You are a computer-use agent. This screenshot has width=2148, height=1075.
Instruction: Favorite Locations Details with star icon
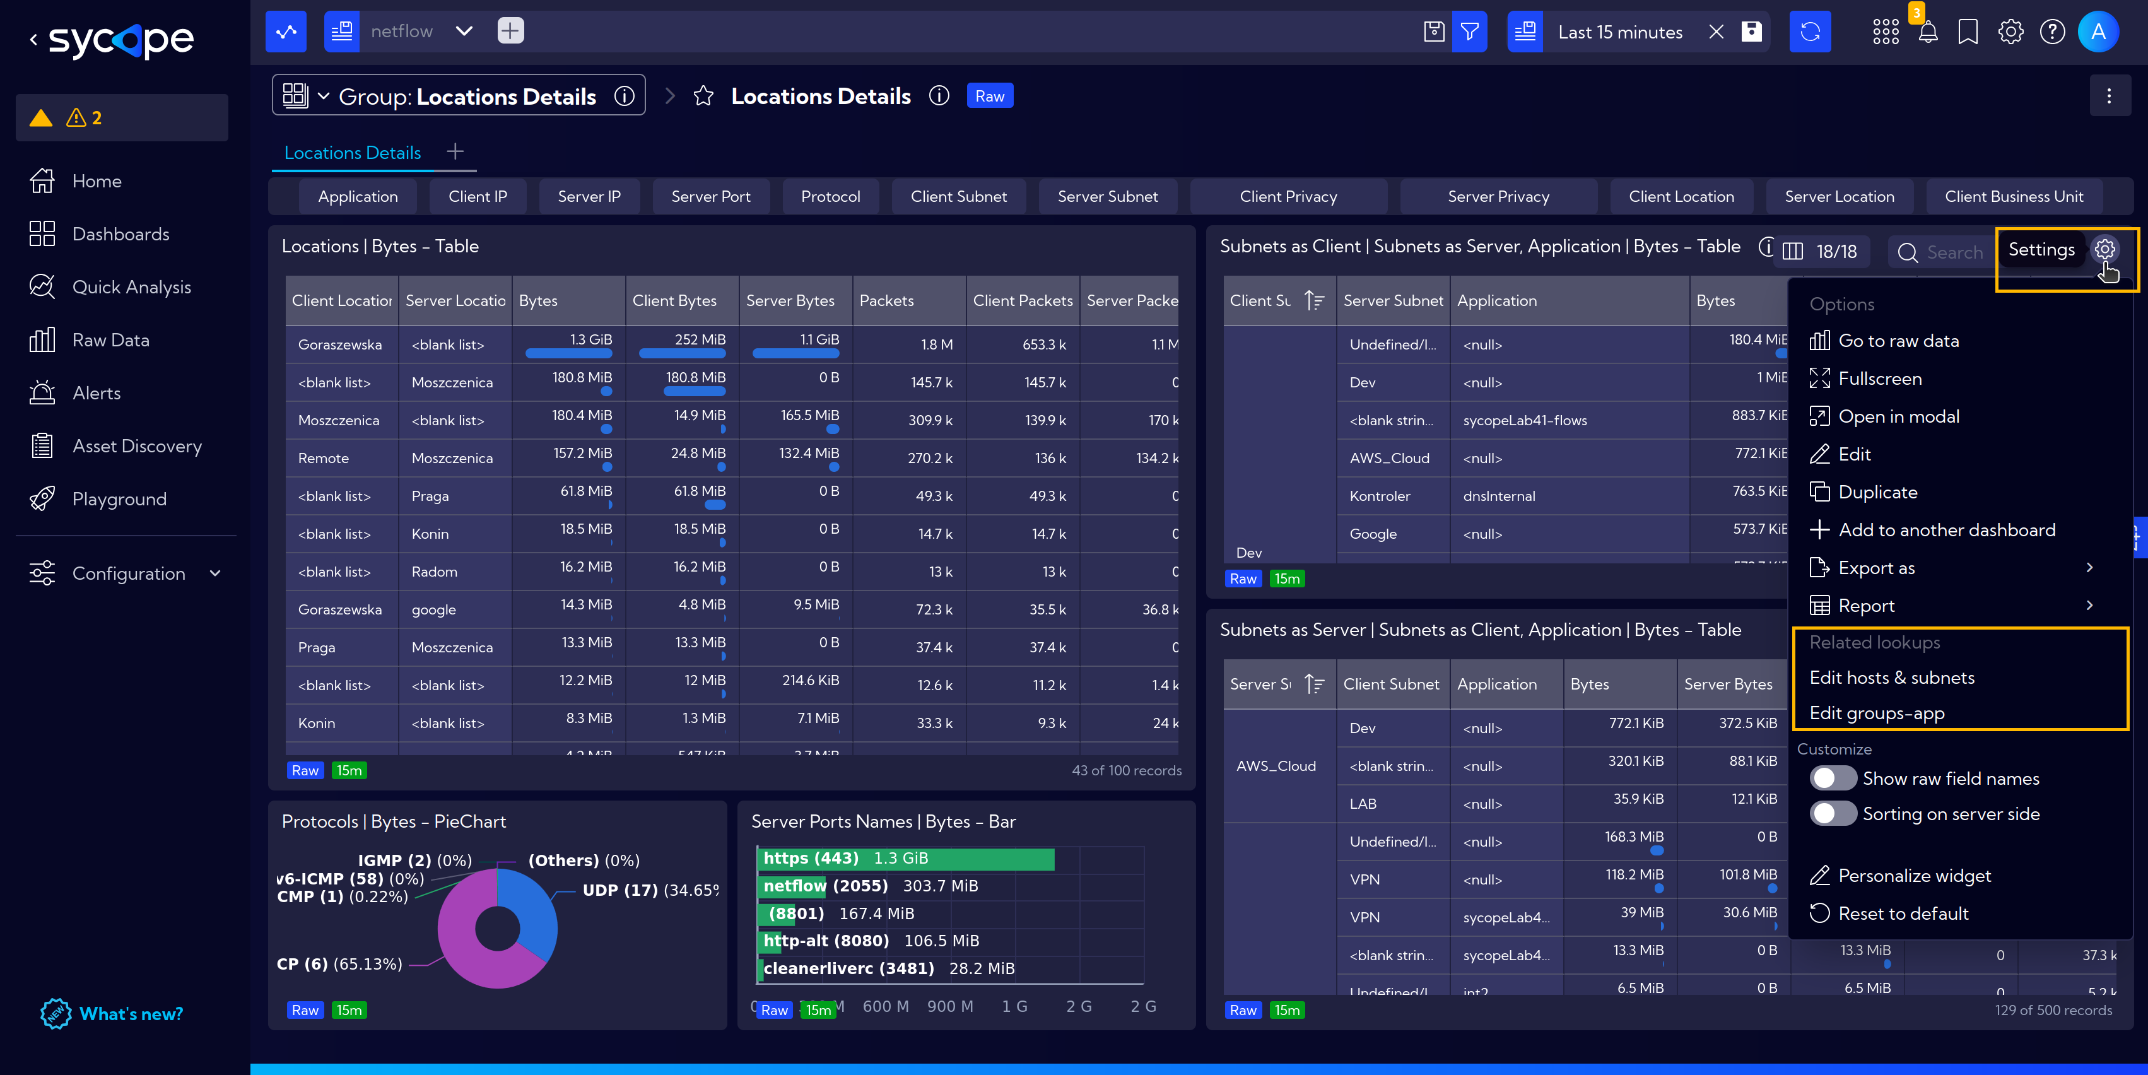[704, 97]
